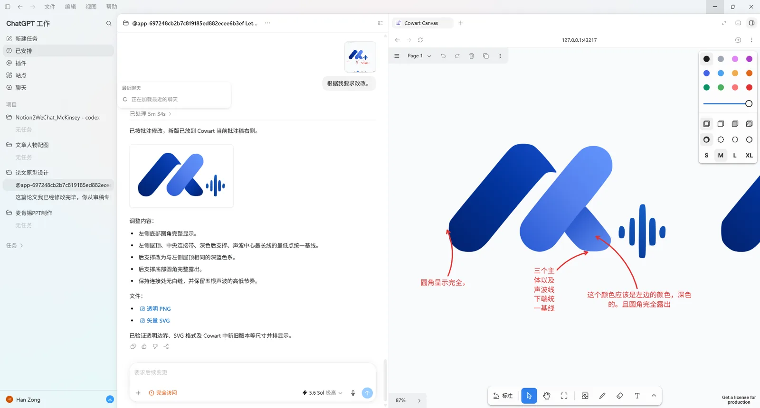Delete selection with trash icon

(x=472, y=56)
